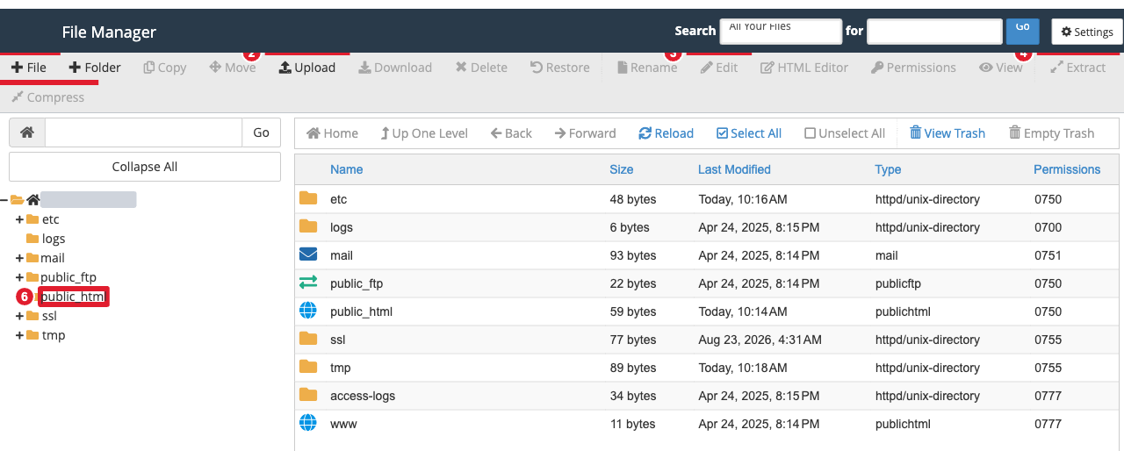Click the folder icon of the logs row
The image size is (1124, 451).
(308, 226)
